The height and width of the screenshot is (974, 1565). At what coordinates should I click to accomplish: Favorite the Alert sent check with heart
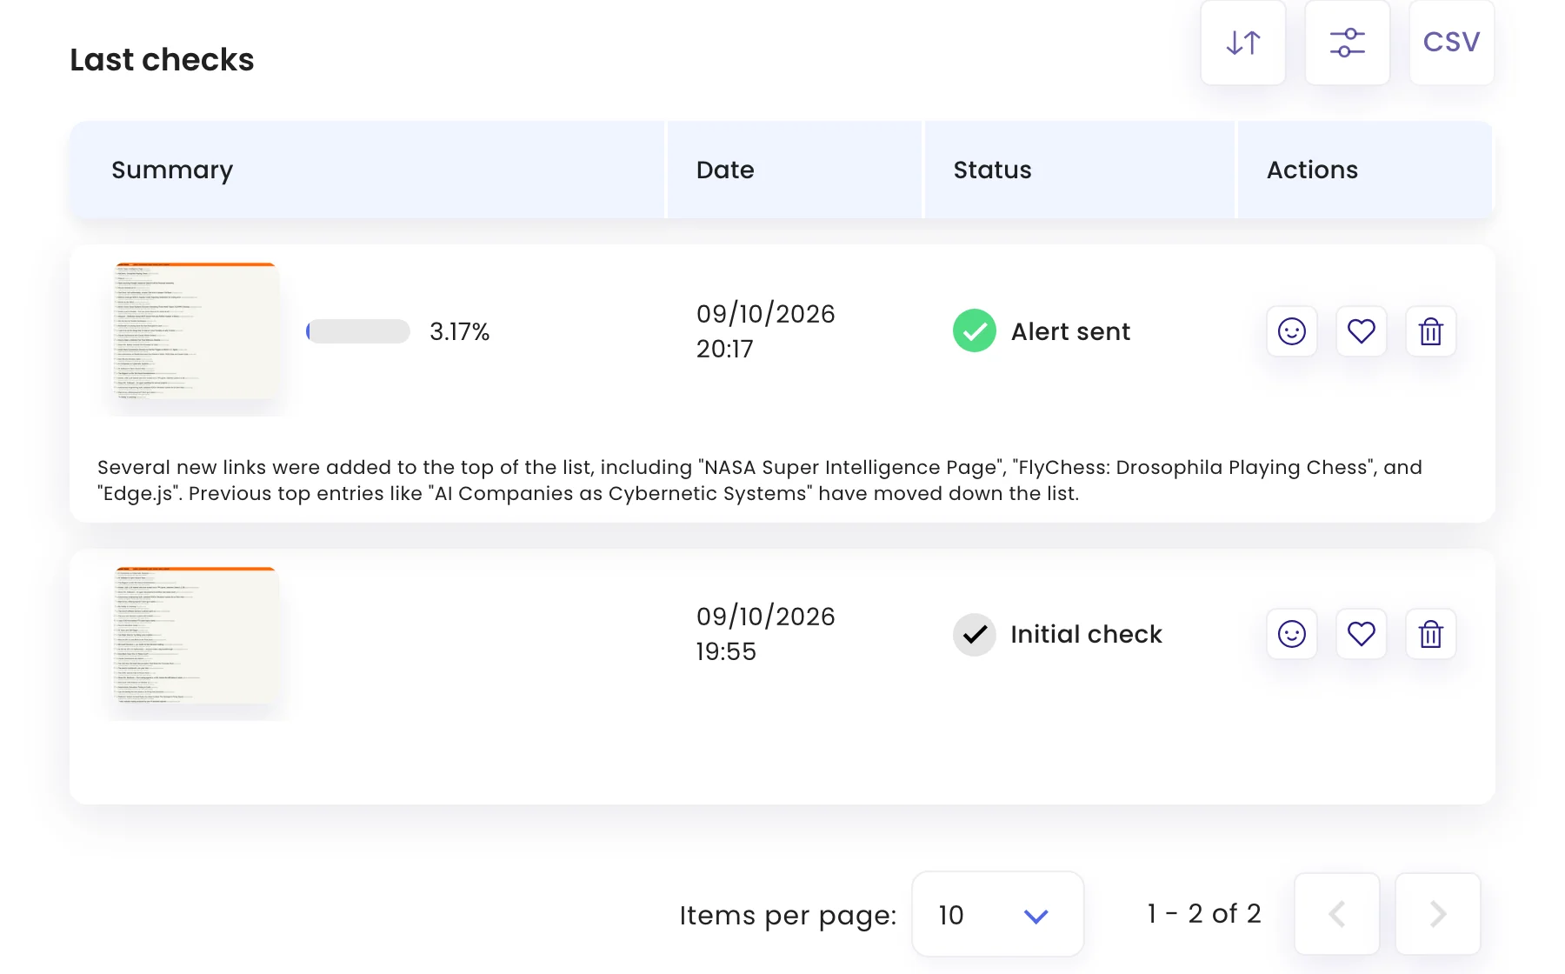click(x=1362, y=331)
